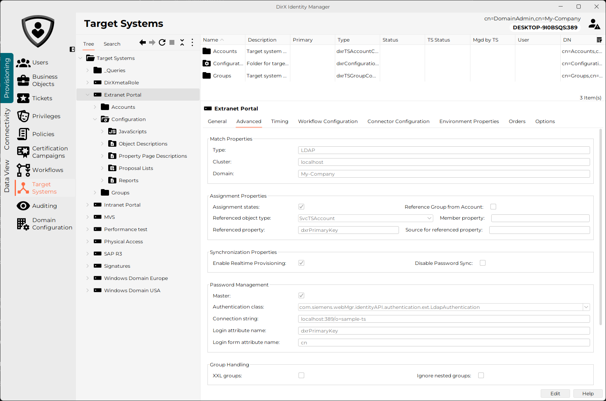The height and width of the screenshot is (401, 606).
Task: Click the Login form attribute name field
Action: (x=444, y=343)
